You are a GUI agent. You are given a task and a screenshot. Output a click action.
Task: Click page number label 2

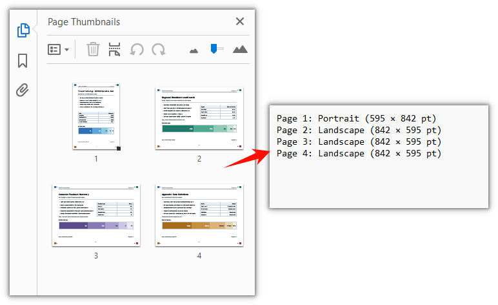pos(199,159)
